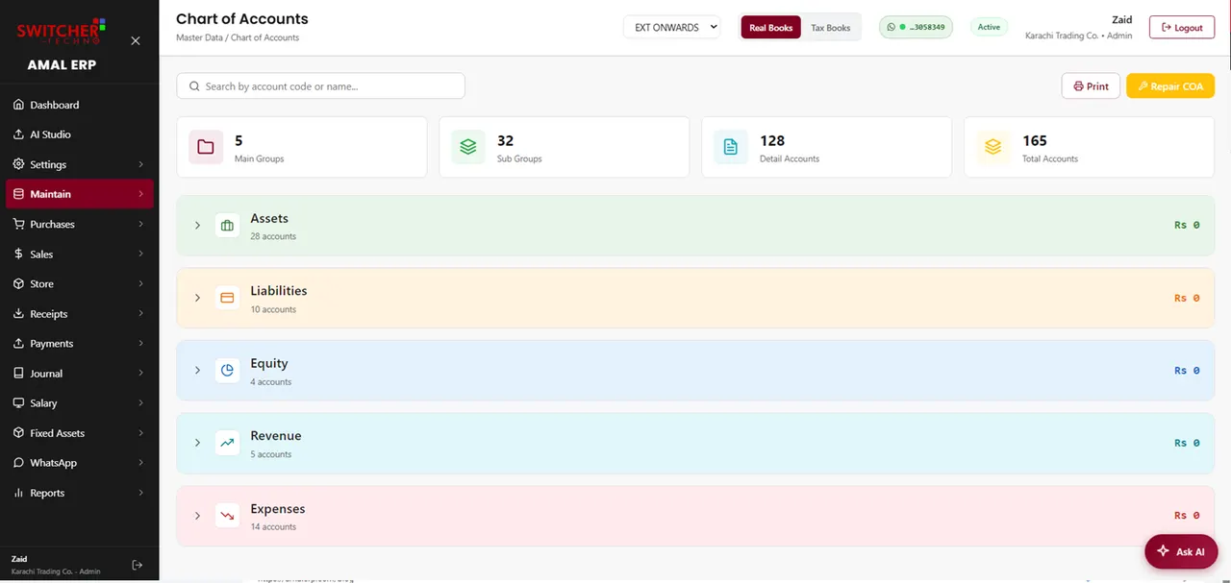Click the Print button
This screenshot has width=1231, height=583.
pos(1091,85)
